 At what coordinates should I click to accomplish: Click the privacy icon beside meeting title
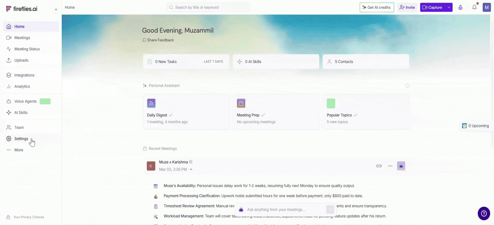pyautogui.click(x=191, y=162)
